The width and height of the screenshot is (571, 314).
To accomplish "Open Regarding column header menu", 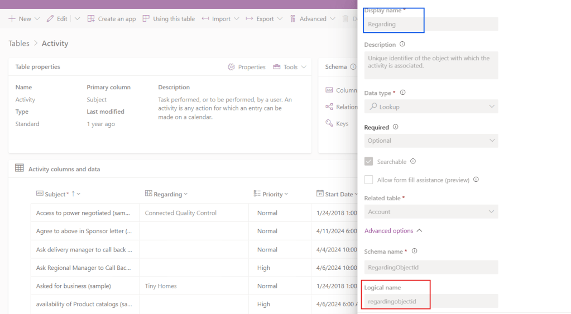I will pyautogui.click(x=166, y=194).
